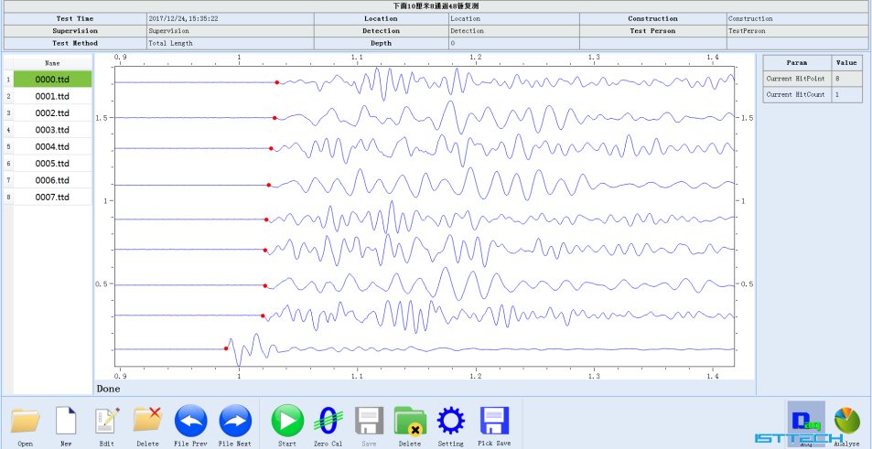Click the test time value 2017/12/24,15:35:22
Image resolution: width=872 pixels, height=449 pixels.
click(231, 19)
